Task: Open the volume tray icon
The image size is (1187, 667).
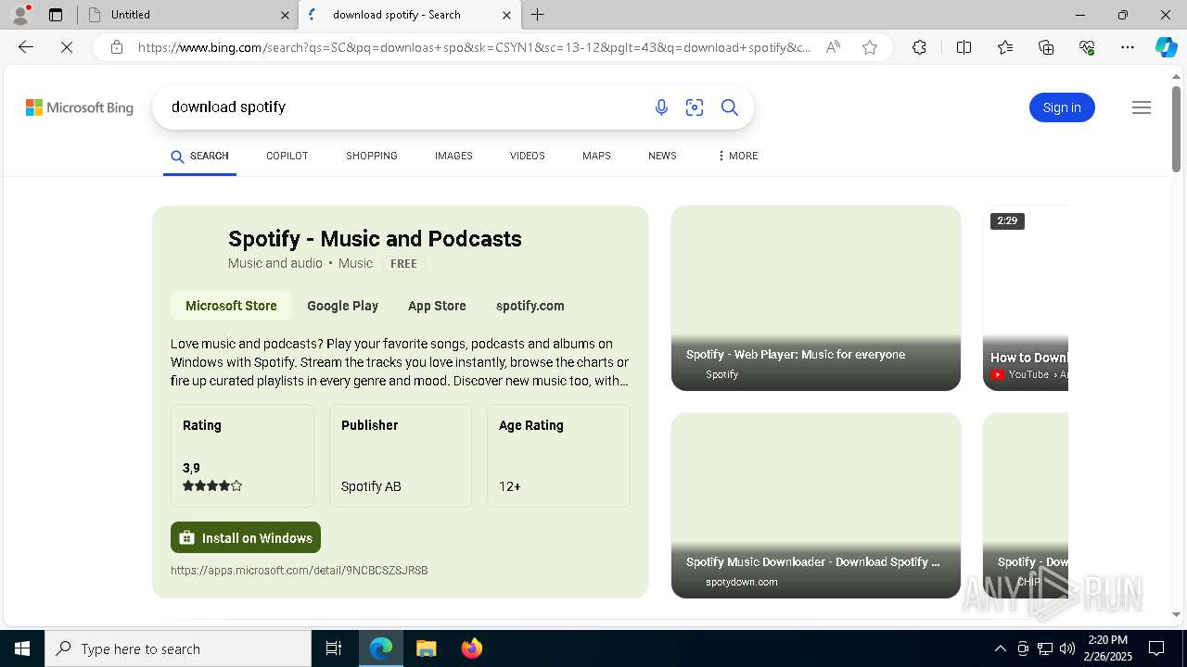Action: point(1067,648)
